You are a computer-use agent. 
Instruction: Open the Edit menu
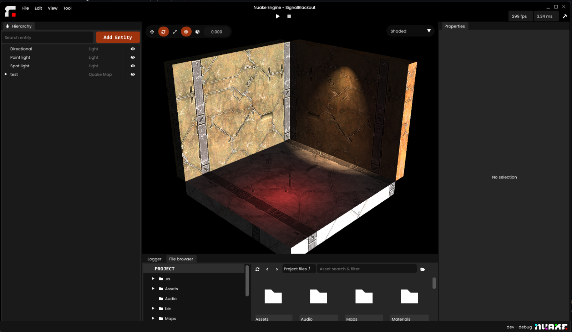point(39,8)
